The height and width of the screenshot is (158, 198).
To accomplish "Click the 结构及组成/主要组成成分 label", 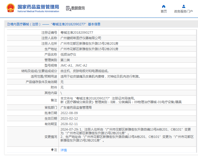I will [x=39, y=71].
